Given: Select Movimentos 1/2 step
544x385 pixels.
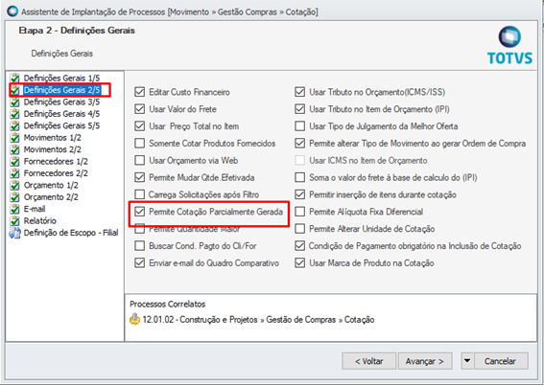Looking at the screenshot, I should (53, 138).
